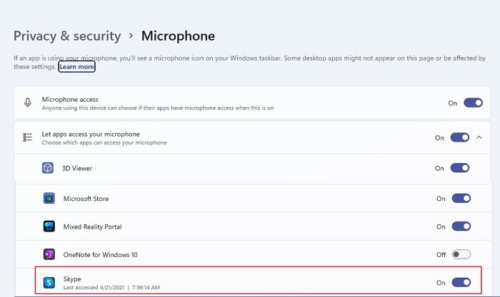Click the On label for Microphone access

[x=452, y=103]
